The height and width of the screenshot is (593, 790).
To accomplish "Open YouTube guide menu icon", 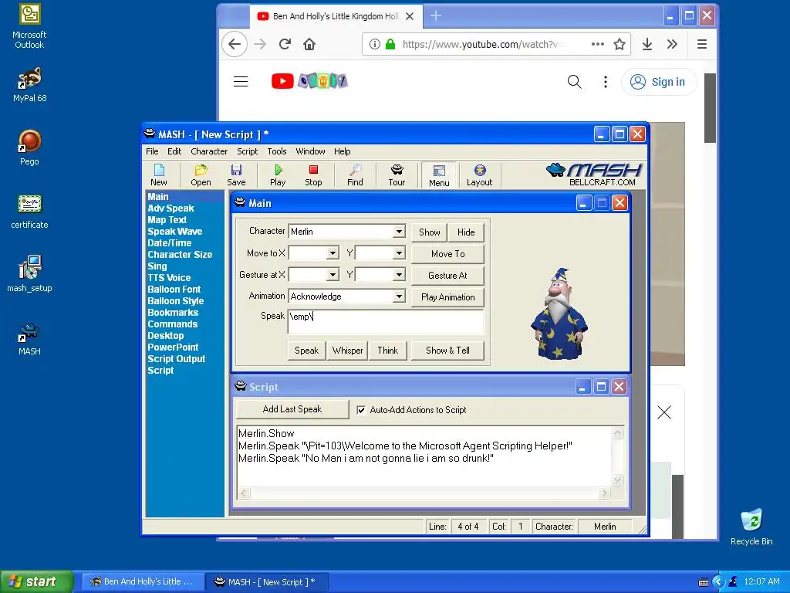I will (241, 82).
